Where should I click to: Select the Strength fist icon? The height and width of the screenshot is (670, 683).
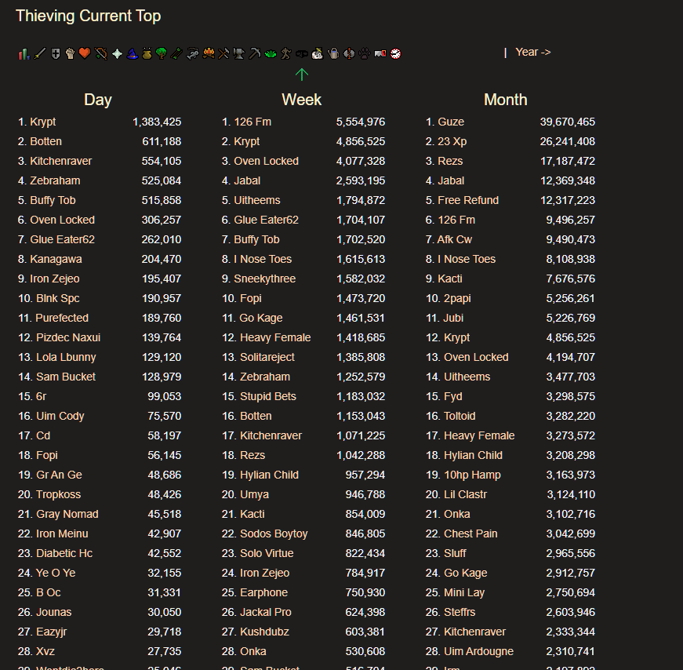[x=70, y=53]
